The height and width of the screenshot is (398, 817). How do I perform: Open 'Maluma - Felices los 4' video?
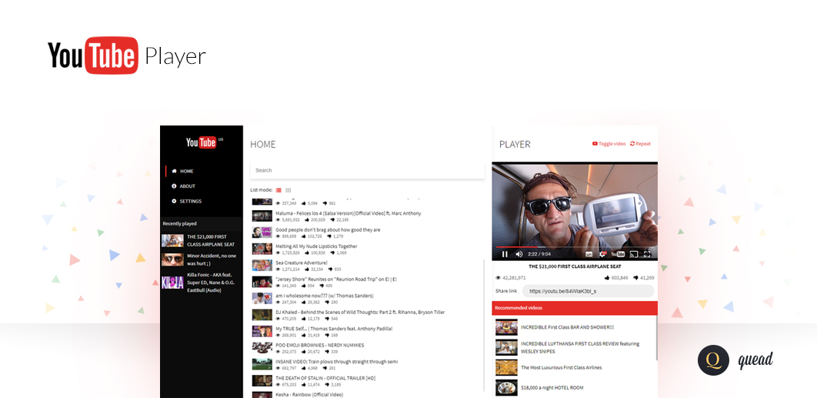point(348,213)
